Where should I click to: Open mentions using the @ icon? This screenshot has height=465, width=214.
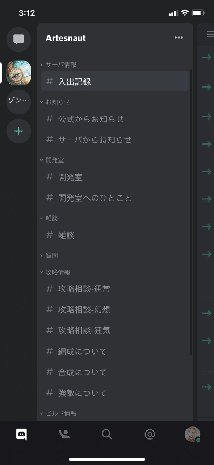click(x=150, y=434)
